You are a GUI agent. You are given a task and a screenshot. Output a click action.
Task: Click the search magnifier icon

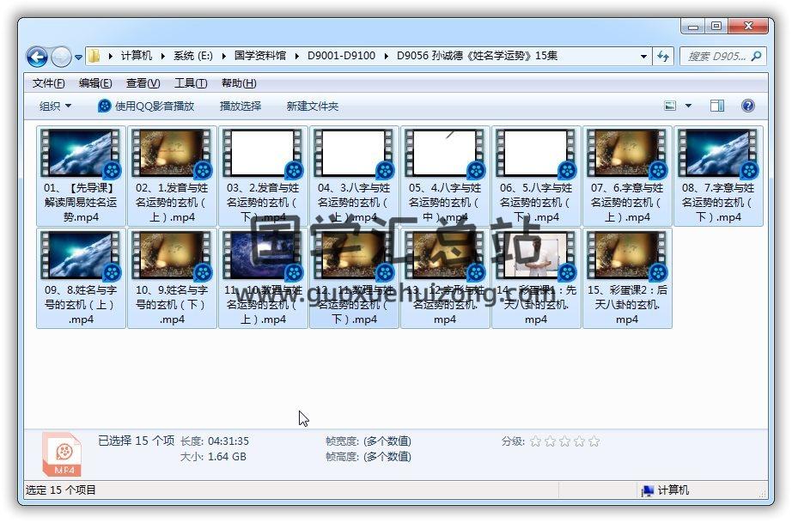coord(756,56)
